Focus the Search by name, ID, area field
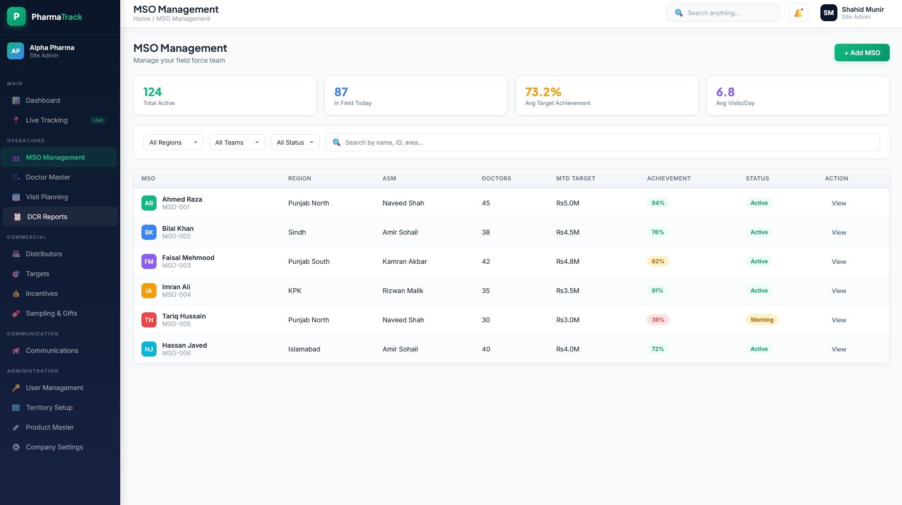This screenshot has height=505, width=902. click(x=602, y=142)
